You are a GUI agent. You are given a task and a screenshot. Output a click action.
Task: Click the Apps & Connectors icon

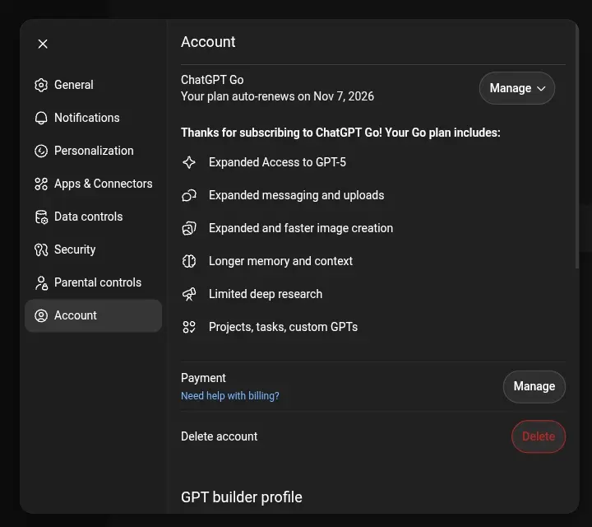pos(41,184)
